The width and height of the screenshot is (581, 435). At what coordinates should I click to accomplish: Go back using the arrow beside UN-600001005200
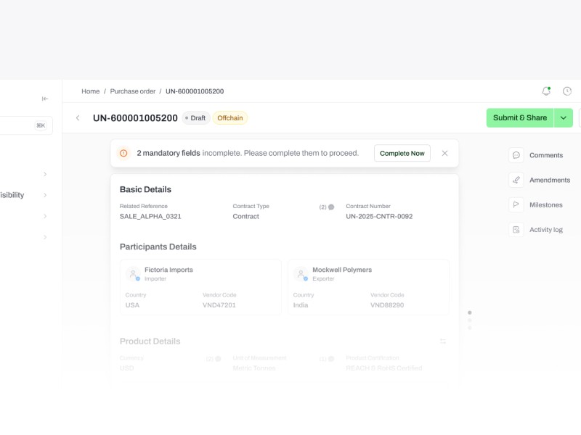(x=78, y=117)
